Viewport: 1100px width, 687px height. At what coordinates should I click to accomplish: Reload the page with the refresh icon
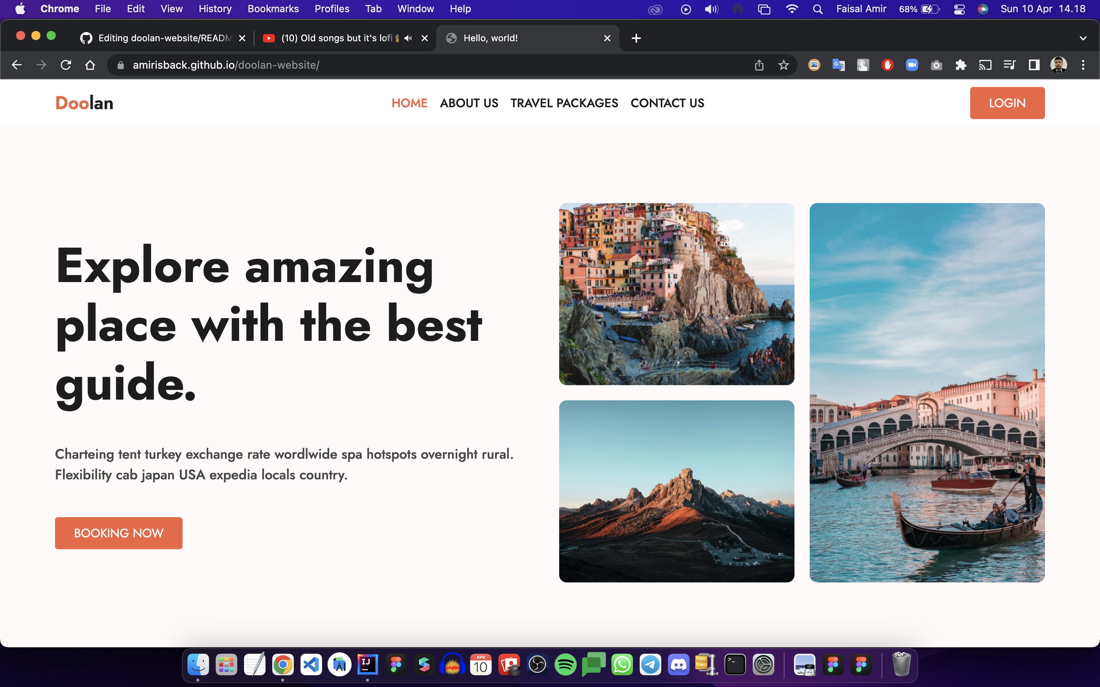click(66, 65)
